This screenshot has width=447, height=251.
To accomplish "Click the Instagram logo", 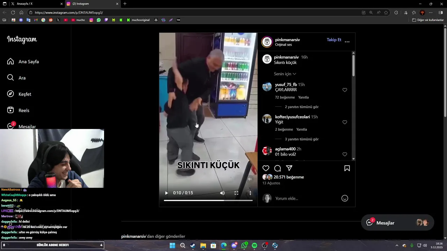I will (x=22, y=39).
